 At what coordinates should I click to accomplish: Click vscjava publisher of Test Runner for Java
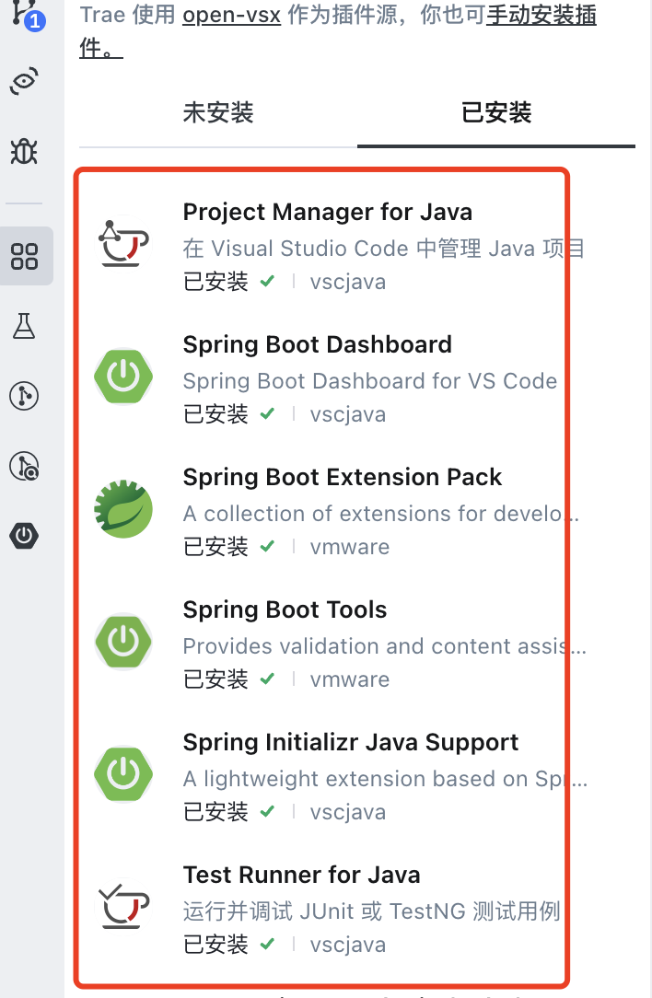point(348,945)
